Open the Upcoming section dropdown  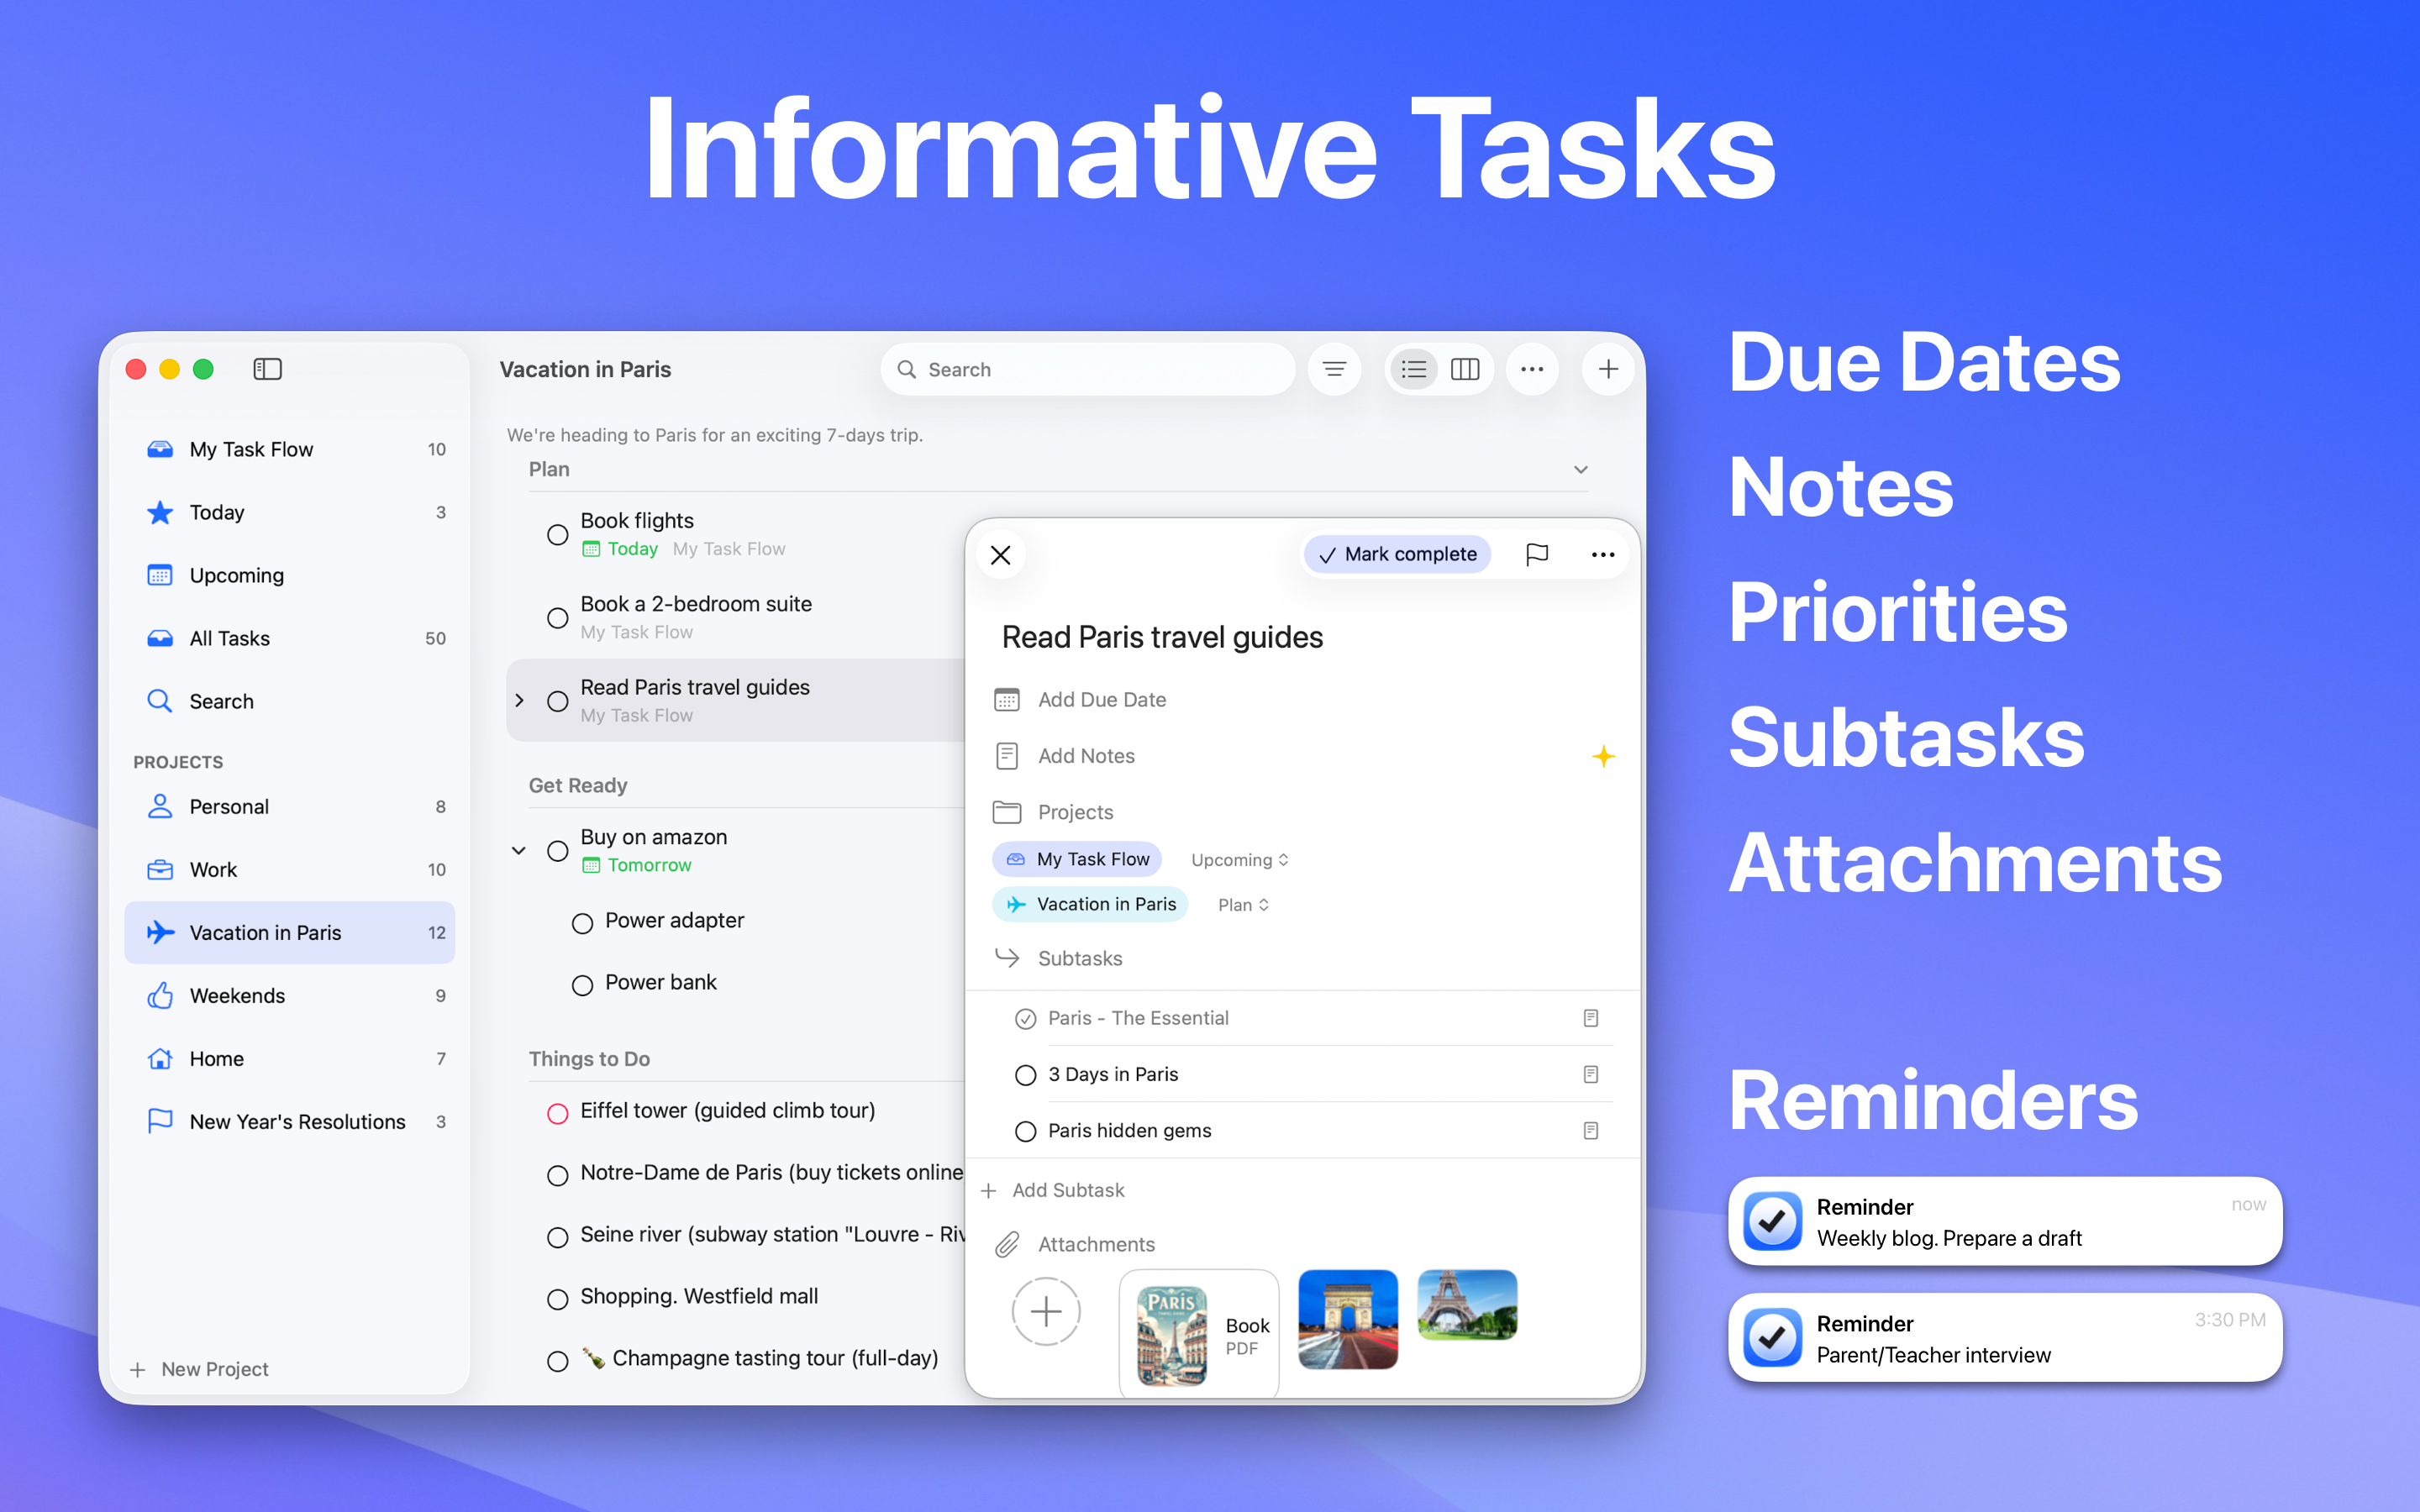coord(1239,860)
